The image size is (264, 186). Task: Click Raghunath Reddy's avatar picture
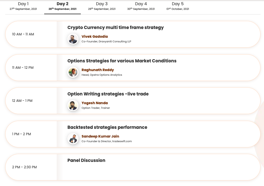pyautogui.click(x=73, y=72)
